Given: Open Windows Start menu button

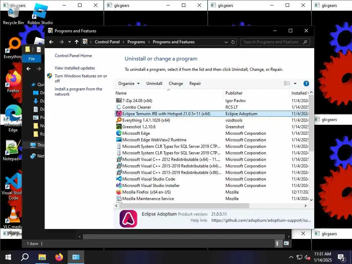Looking at the screenshot, I should (x=8, y=257).
